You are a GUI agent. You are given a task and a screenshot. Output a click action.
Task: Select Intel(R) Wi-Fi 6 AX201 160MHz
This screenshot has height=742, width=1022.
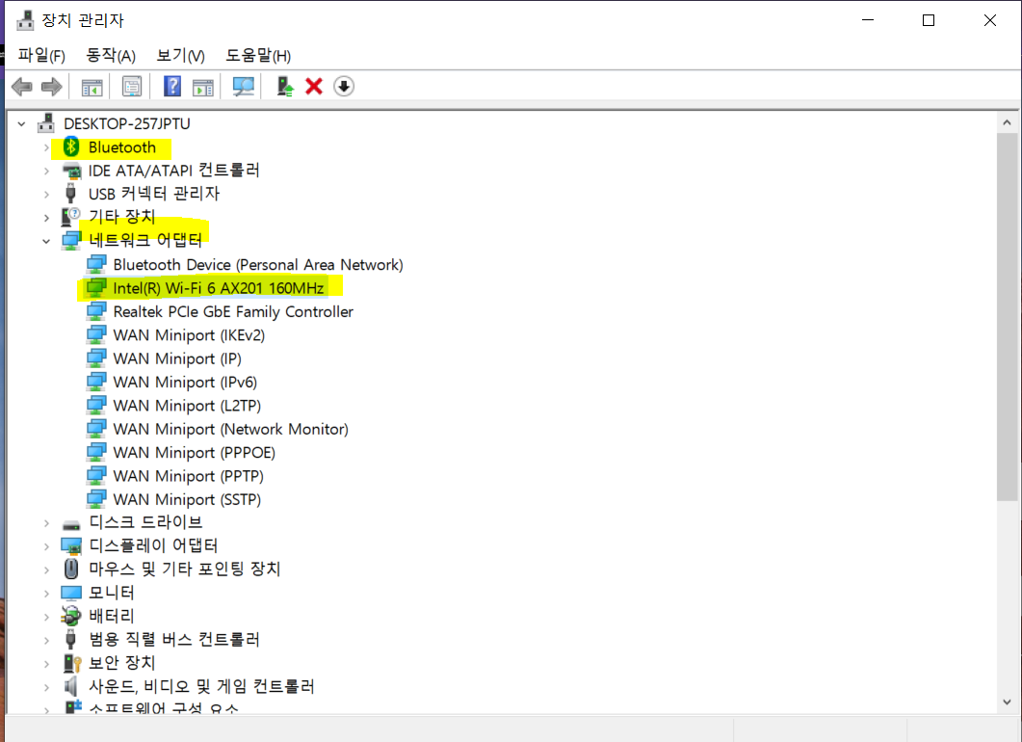[219, 288]
